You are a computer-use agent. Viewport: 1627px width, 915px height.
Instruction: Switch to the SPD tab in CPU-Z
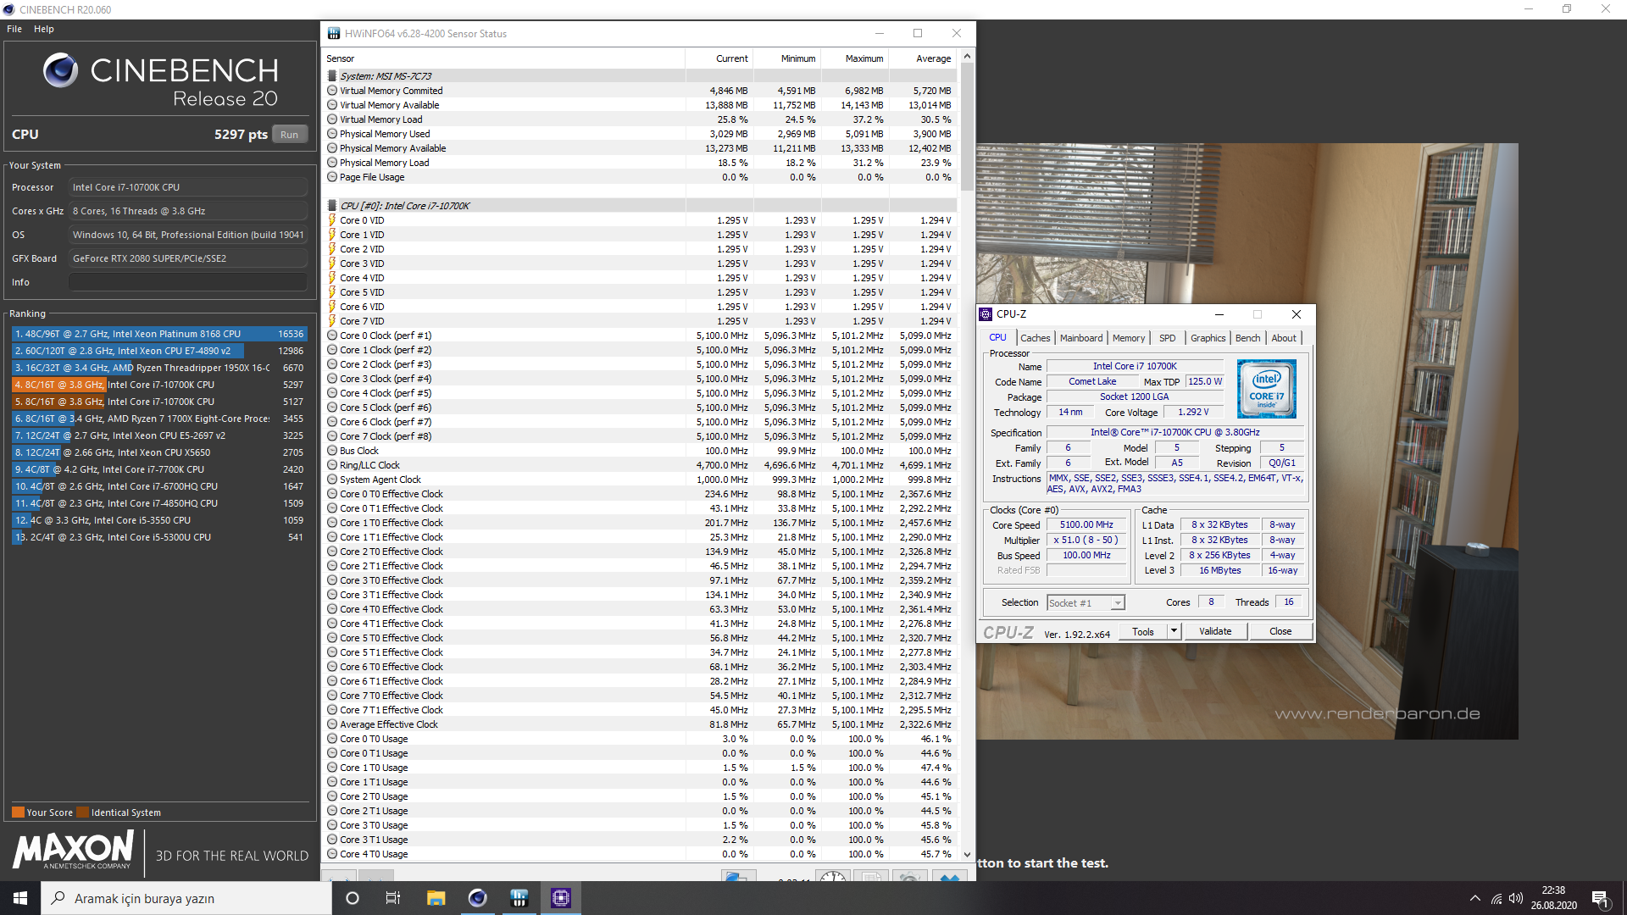click(1167, 338)
